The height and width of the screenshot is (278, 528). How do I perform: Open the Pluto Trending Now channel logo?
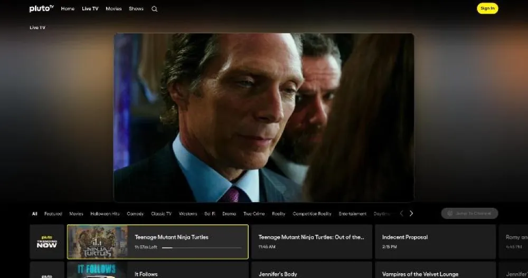tap(47, 242)
